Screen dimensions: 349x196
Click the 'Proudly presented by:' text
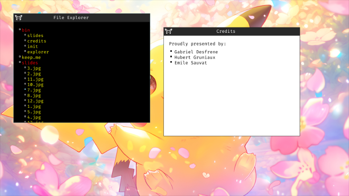[197, 44]
